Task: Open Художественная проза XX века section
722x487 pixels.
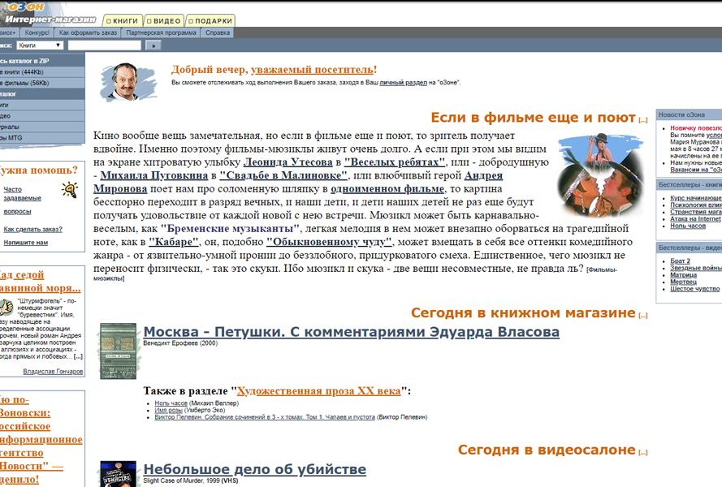Action: tap(318, 390)
